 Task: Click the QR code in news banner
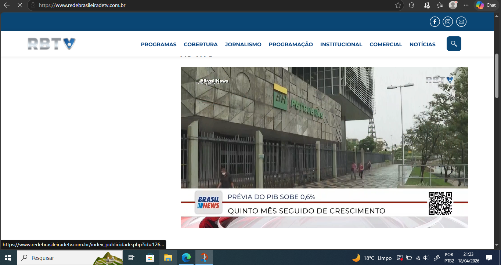tap(440, 203)
